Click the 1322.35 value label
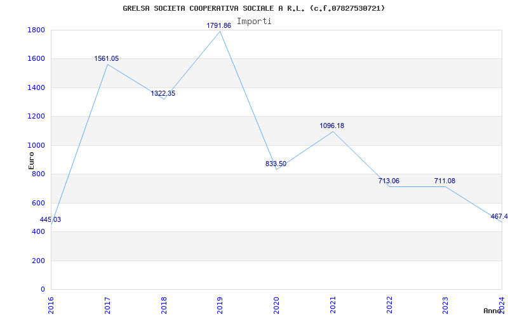The image size is (508, 317). (163, 93)
